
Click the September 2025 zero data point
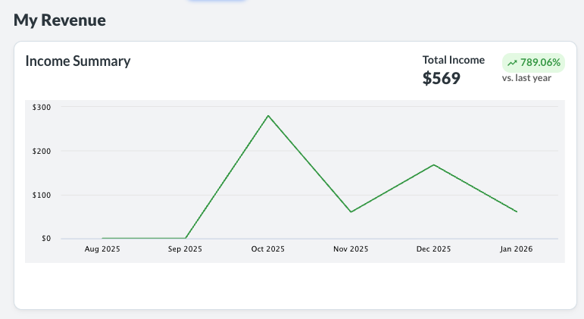185,238
